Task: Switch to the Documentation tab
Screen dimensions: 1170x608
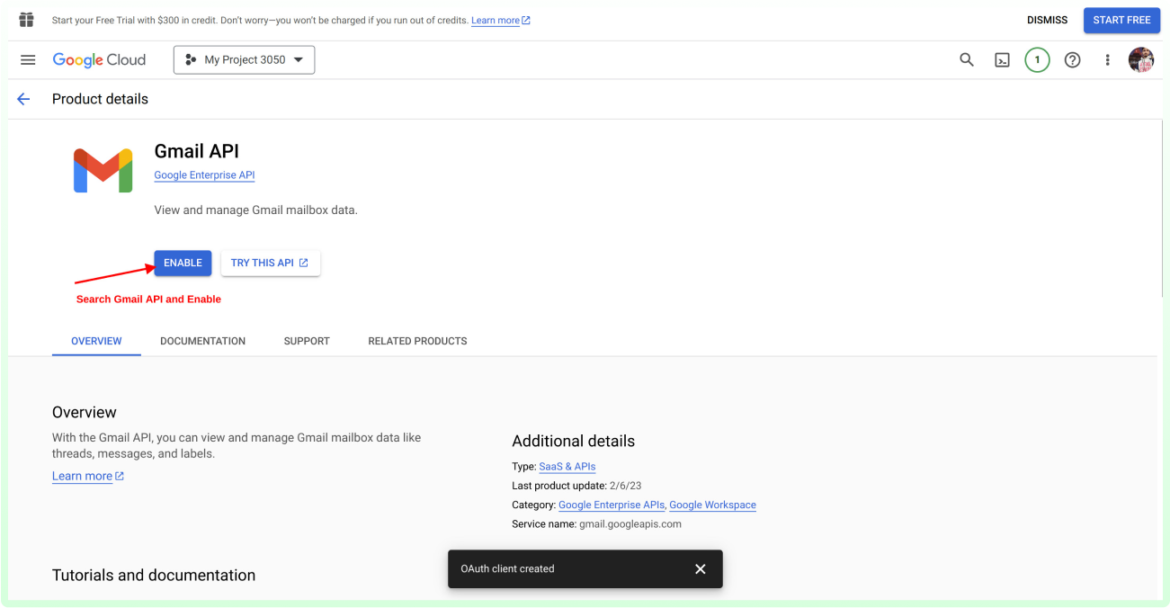Action: pyautogui.click(x=202, y=341)
